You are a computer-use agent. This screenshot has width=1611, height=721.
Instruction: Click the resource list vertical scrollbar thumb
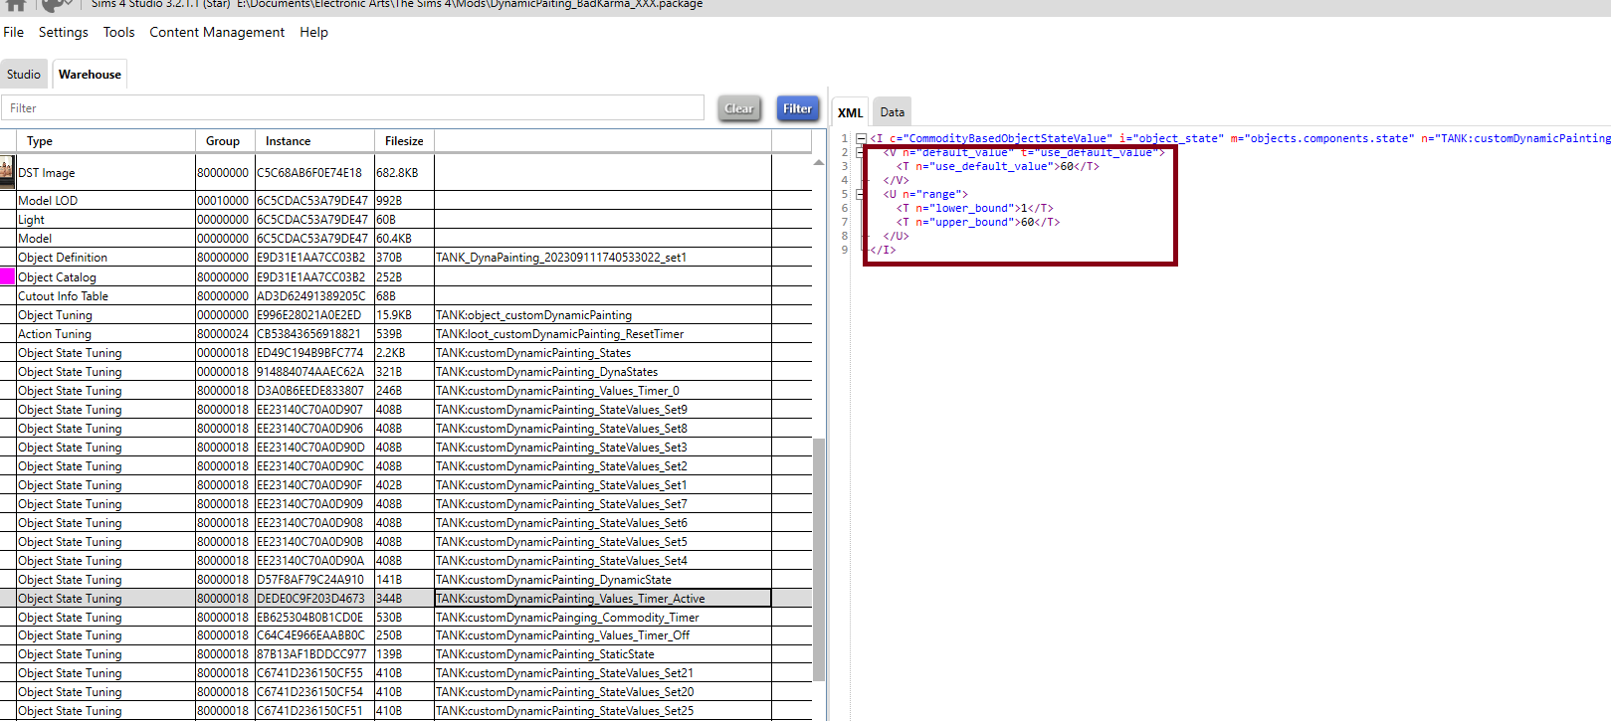tap(819, 559)
